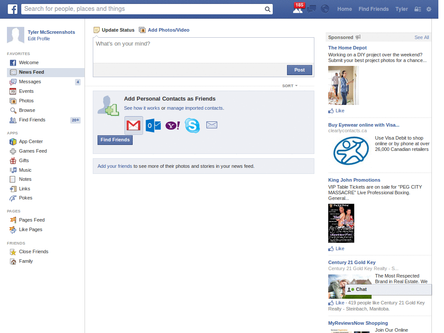Viewport: 444px width, 333px height.
Task: Click the Events calendar icon
Action: coord(13,91)
